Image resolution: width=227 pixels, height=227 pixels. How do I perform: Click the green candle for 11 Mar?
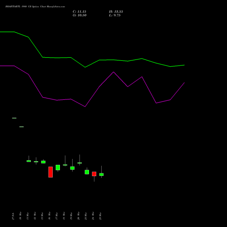click(29, 161)
